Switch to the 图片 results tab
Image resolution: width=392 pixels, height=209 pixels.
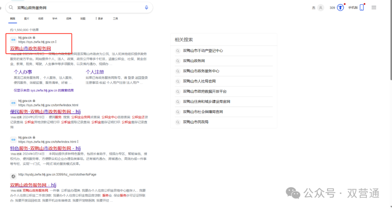26,19
